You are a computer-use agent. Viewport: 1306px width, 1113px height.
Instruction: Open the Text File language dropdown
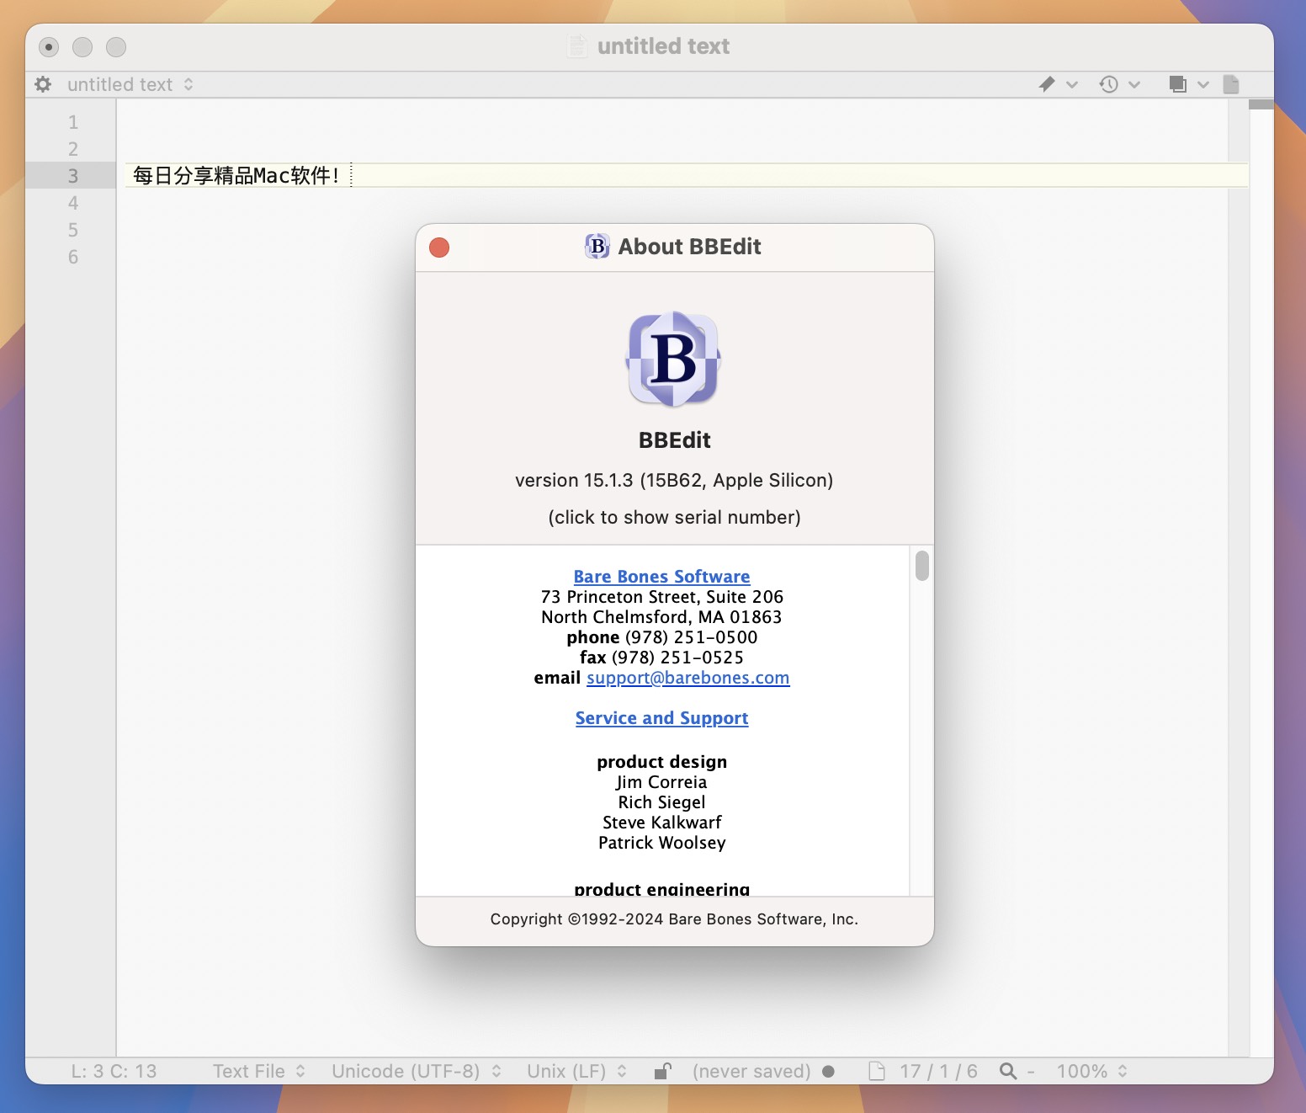(x=259, y=1071)
